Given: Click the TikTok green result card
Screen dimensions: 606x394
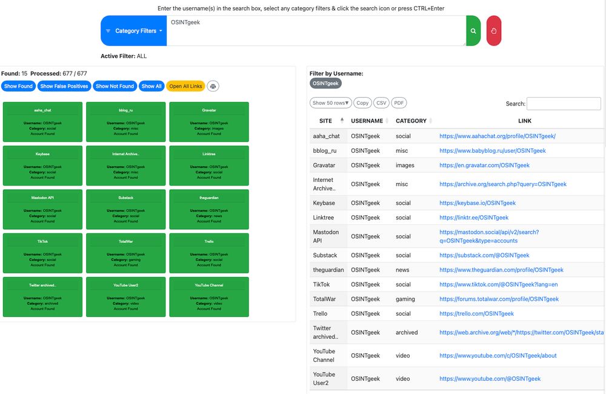Looking at the screenshot, I should click(x=42, y=253).
